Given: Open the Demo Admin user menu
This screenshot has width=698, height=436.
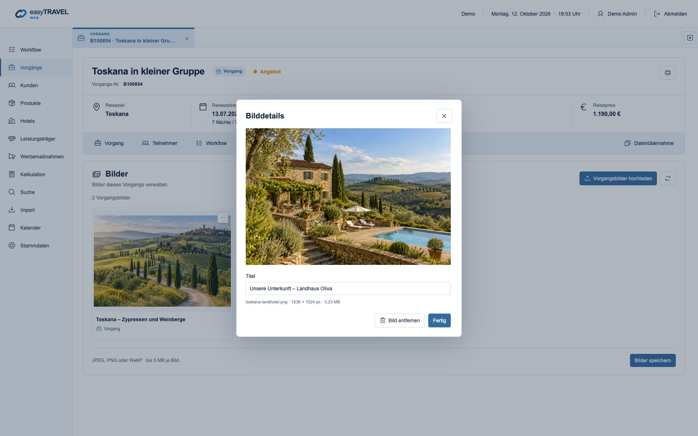Looking at the screenshot, I should pos(617,14).
